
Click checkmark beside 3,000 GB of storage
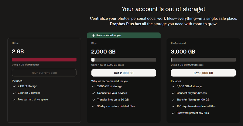coord(173,86)
